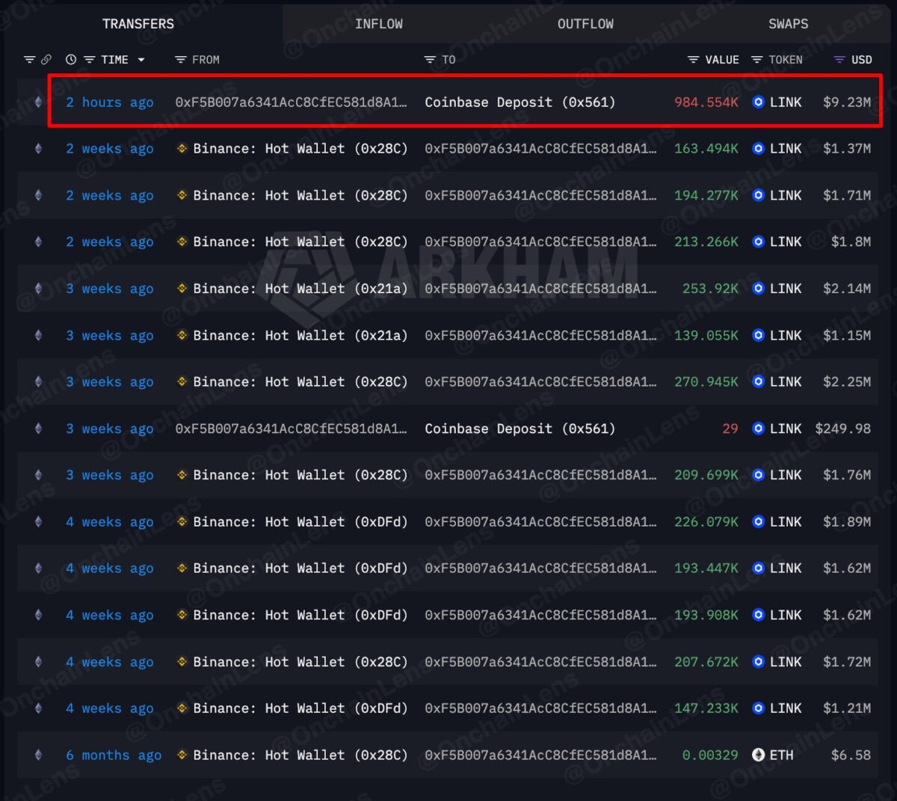Open Binance: Hot Wallet (0x21a) in 139.055K row
Screen dimensions: 897x801
(x=300, y=335)
